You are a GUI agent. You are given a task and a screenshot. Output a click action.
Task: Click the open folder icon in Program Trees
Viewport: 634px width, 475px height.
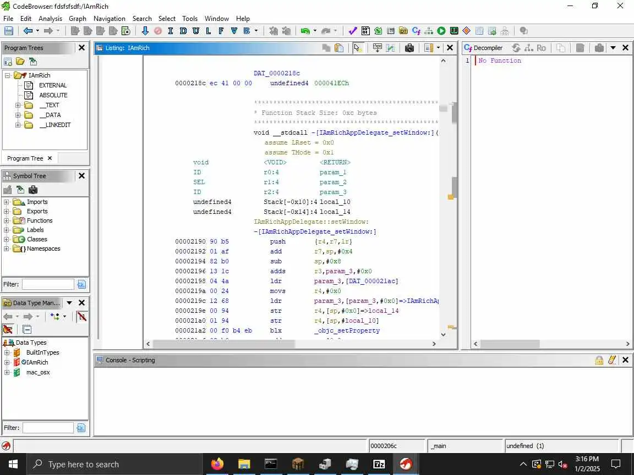coord(20,62)
